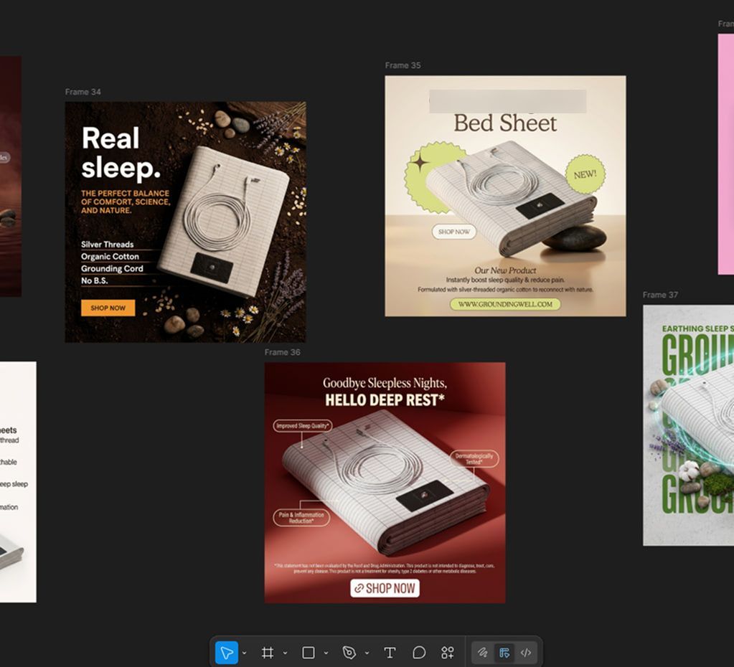
Task: Select 'THE PERFECT BALANCE' orange tagline text
Action: coord(126,202)
